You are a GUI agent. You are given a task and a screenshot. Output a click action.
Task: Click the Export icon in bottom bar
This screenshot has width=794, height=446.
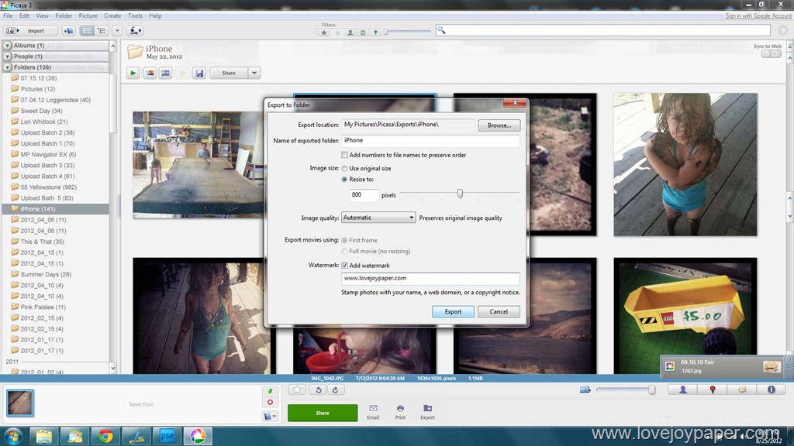[427, 412]
